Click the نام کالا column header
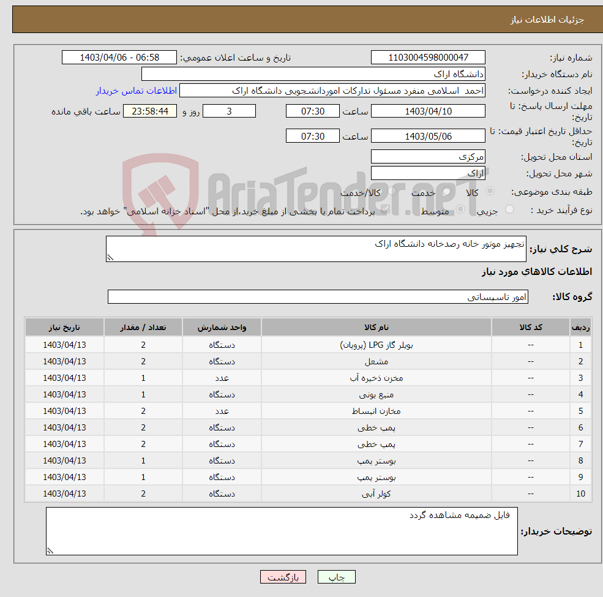Image resolution: width=603 pixels, height=597 pixels. tap(376, 327)
